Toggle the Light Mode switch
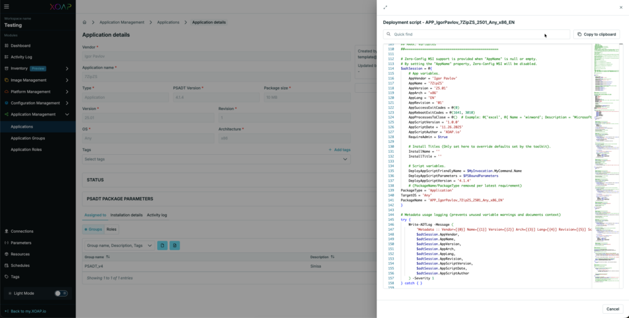This screenshot has height=318, width=629. tap(61, 293)
